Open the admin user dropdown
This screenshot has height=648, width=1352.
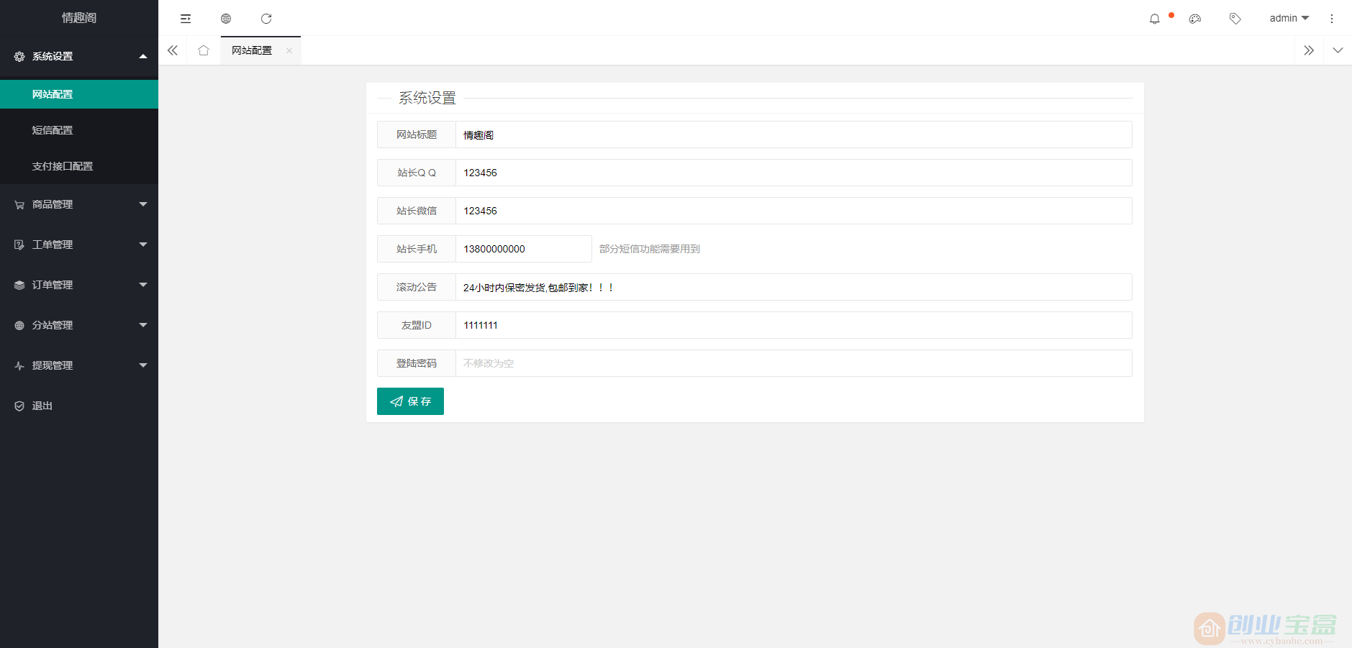(x=1289, y=18)
